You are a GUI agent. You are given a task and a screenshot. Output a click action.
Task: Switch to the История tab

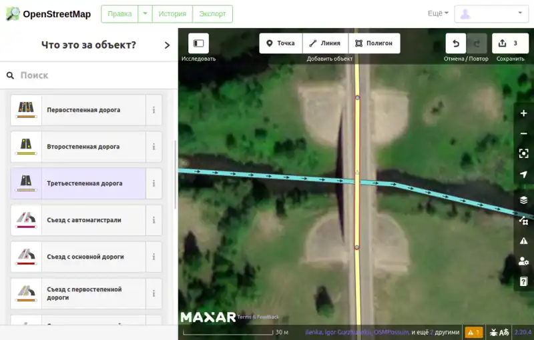tap(172, 14)
